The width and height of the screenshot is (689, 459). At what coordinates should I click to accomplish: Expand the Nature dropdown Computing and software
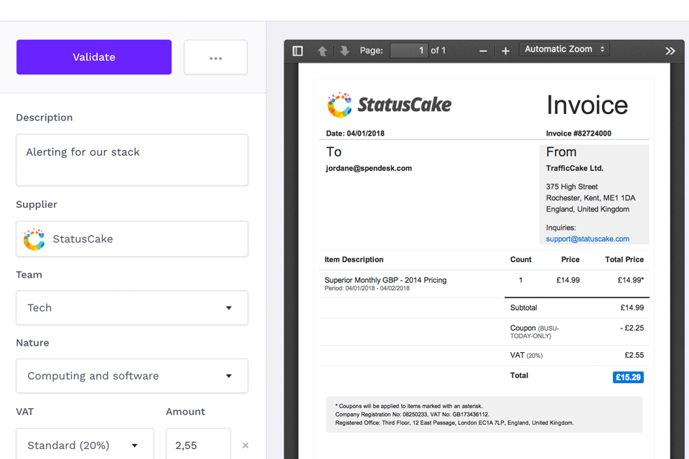point(132,376)
